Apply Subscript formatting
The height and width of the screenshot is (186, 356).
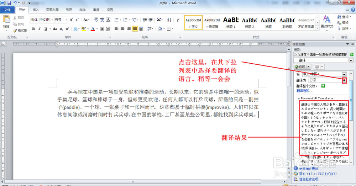(61, 29)
